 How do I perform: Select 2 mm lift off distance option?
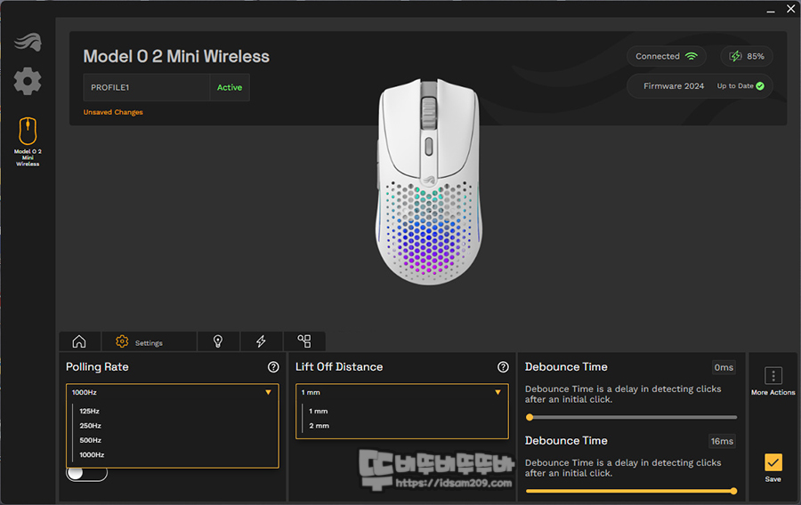click(x=320, y=425)
